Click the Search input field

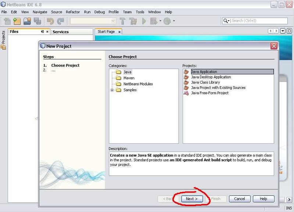(x=259, y=21)
